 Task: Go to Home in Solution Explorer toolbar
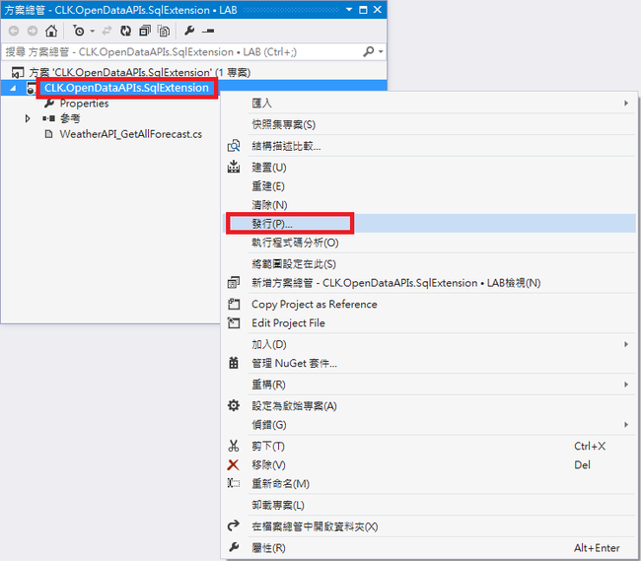pyautogui.click(x=51, y=31)
